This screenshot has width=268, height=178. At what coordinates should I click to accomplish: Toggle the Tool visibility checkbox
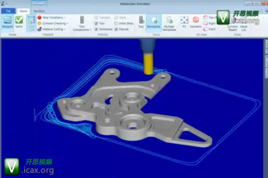(x=96, y=23)
